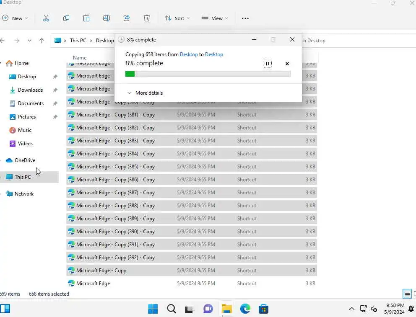Viewport: 416px width, 317px height.
Task: Cancel the copy with the X button
Action: pyautogui.click(x=287, y=64)
